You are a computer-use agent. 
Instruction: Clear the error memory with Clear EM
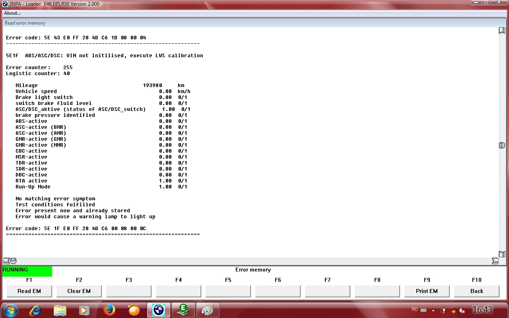coord(79,291)
